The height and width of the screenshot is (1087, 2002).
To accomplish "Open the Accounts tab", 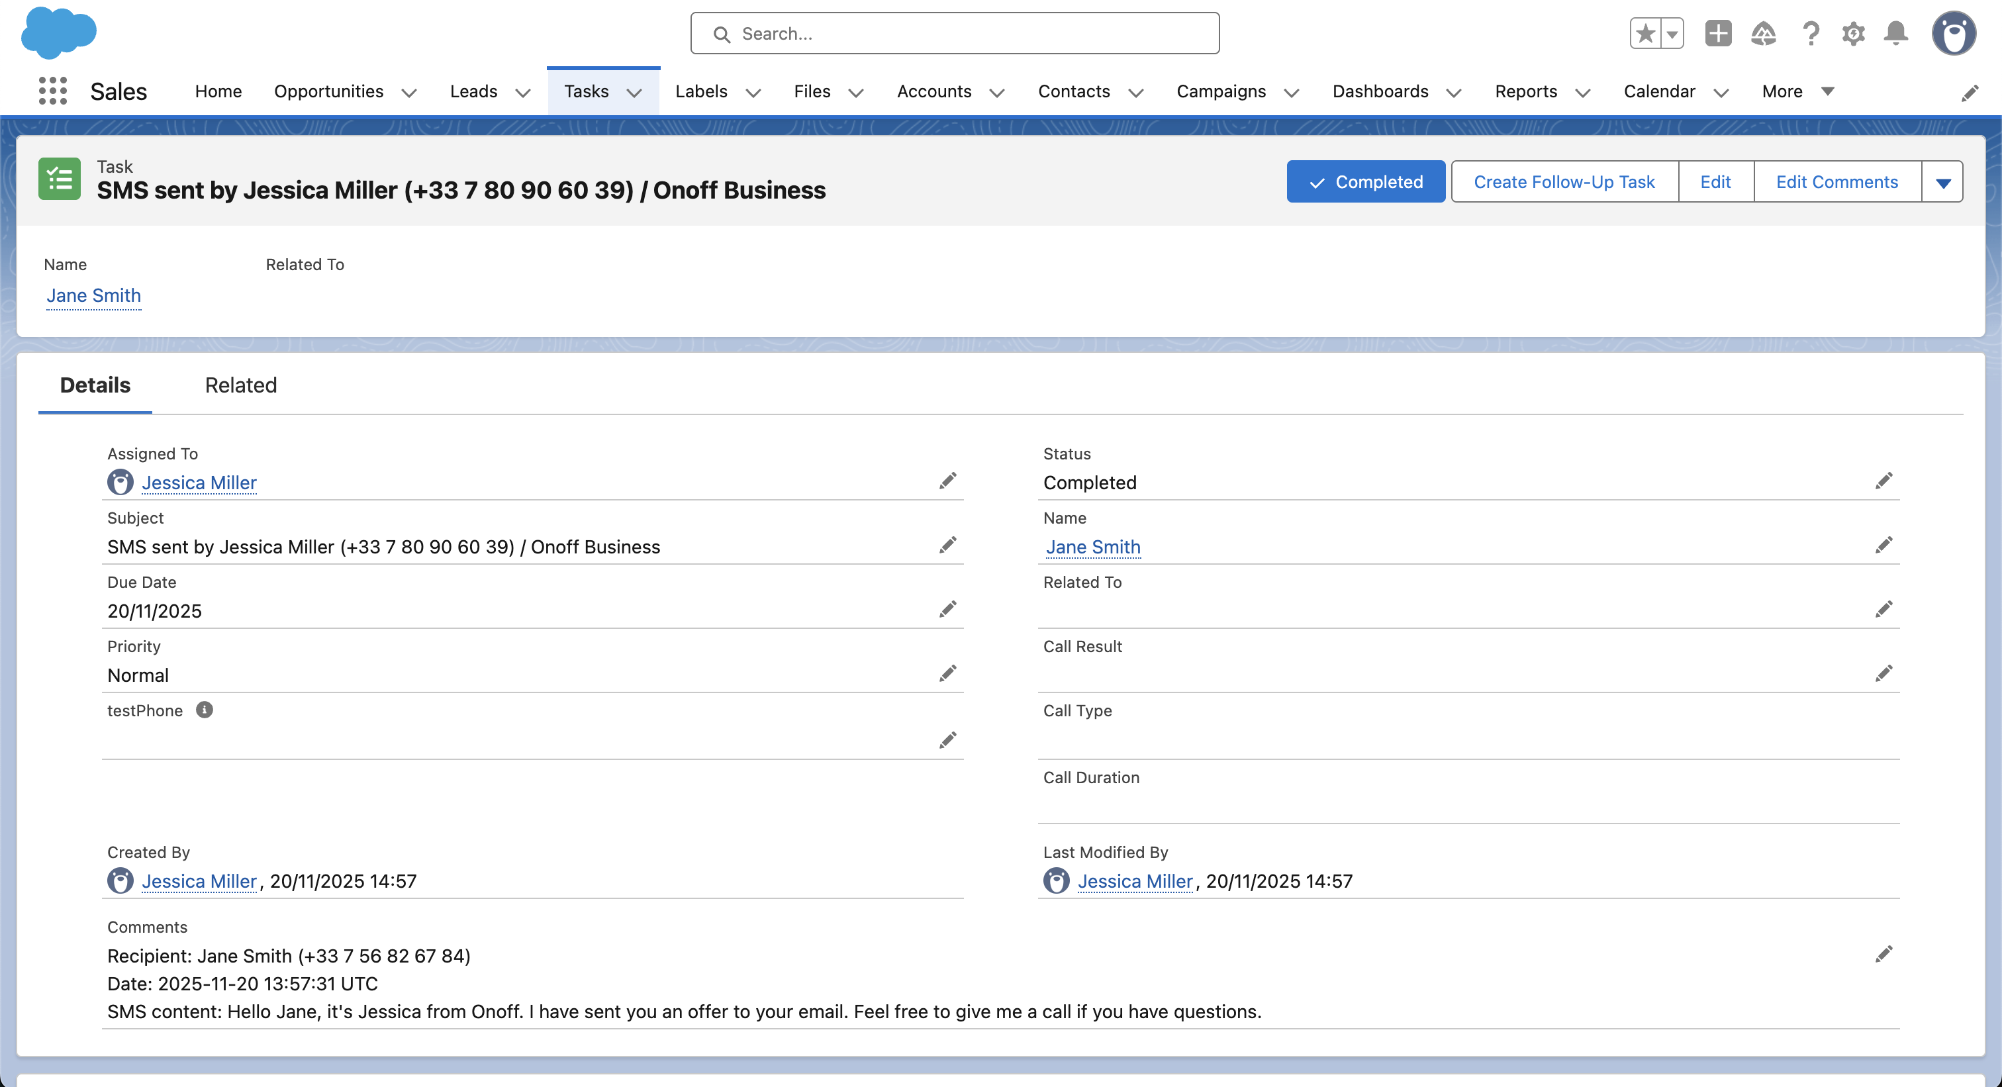I will (x=934, y=91).
